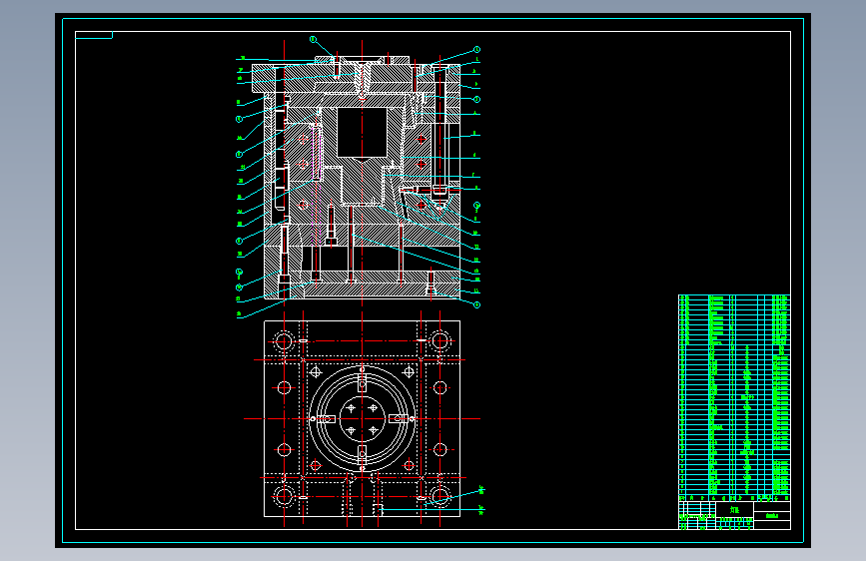Click the upper-right diamond screw marker in plan view
The image size is (866, 561).
coord(409,372)
